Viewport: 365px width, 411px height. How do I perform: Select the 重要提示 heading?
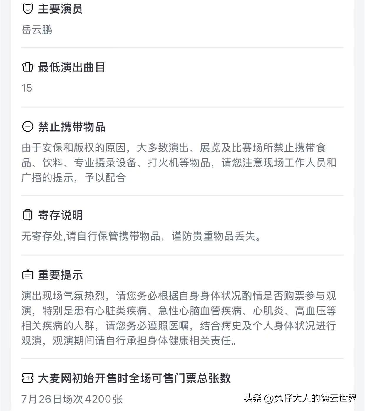60,275
